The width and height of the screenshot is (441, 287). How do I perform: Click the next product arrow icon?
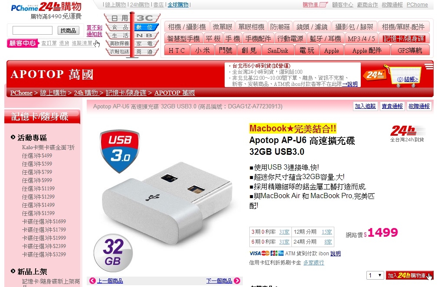tap(237, 280)
